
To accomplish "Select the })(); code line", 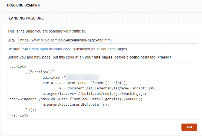I will [31, 110].
